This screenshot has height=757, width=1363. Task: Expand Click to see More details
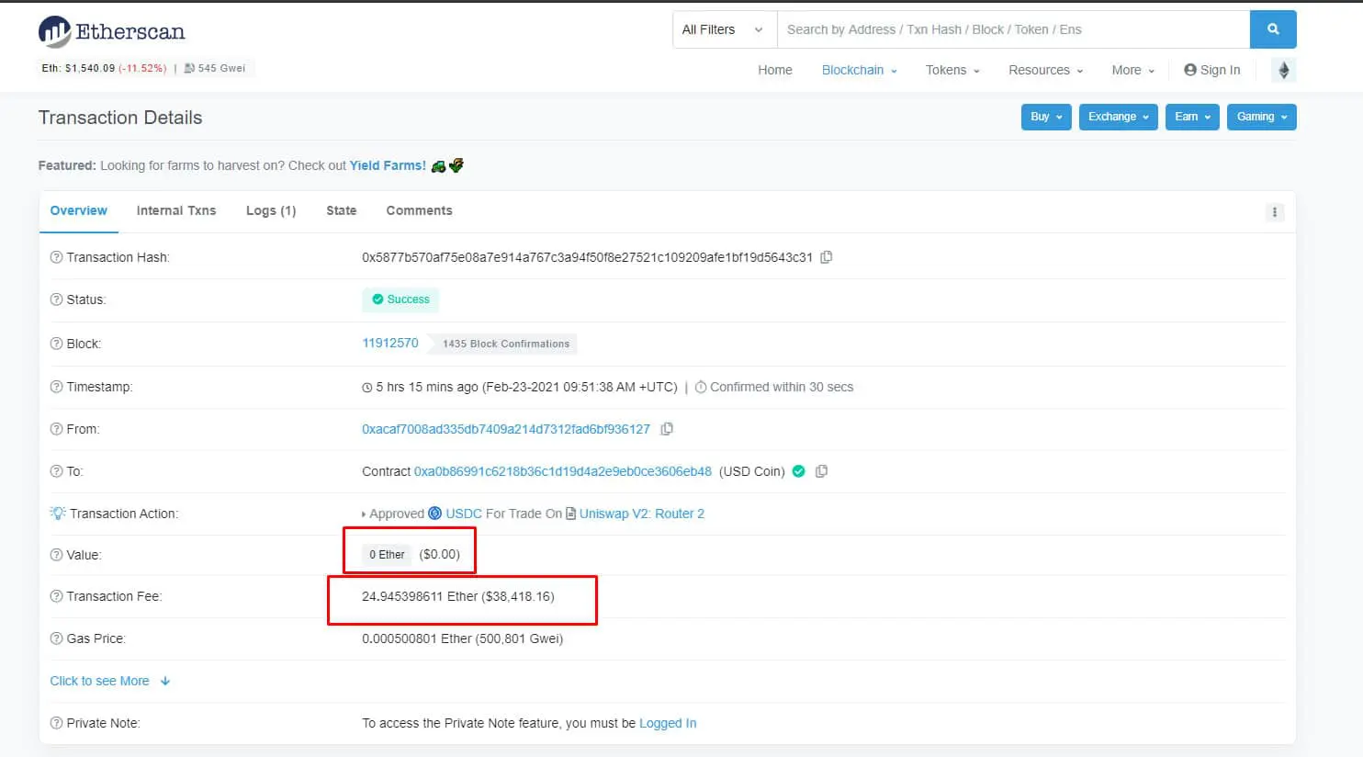click(110, 681)
